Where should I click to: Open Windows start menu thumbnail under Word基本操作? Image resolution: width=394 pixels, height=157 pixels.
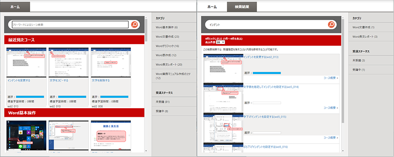[26, 136]
